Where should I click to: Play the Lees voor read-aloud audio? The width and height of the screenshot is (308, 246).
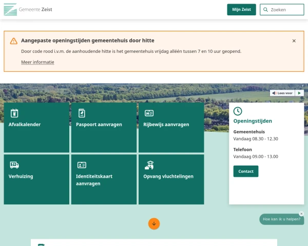[299, 93]
